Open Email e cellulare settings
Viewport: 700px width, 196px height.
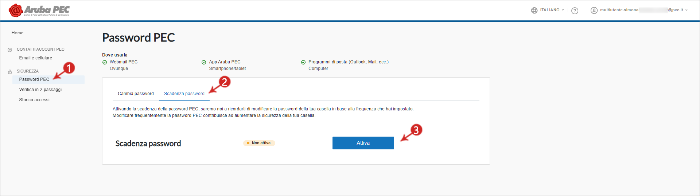pyautogui.click(x=36, y=58)
